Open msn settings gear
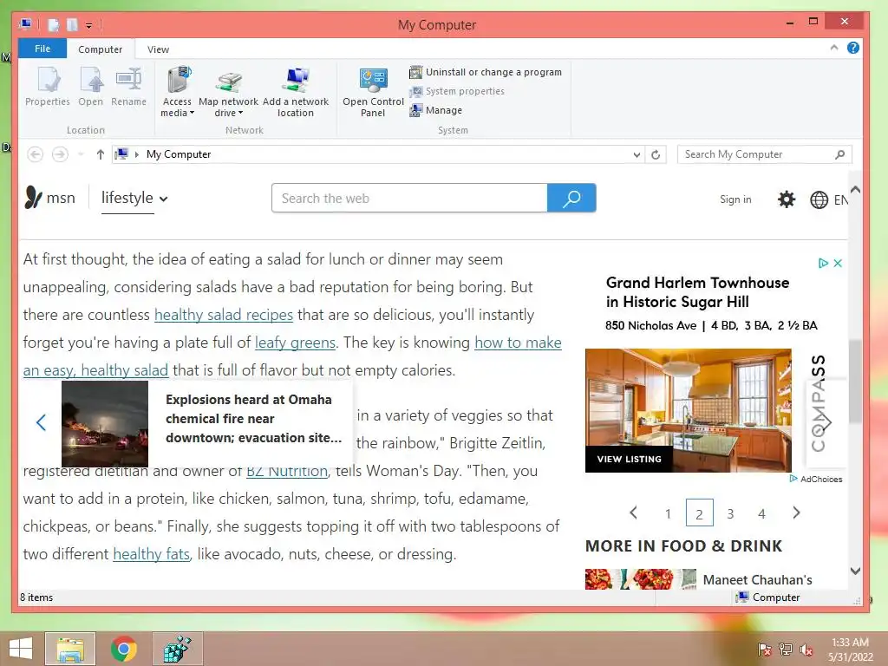 coord(786,199)
